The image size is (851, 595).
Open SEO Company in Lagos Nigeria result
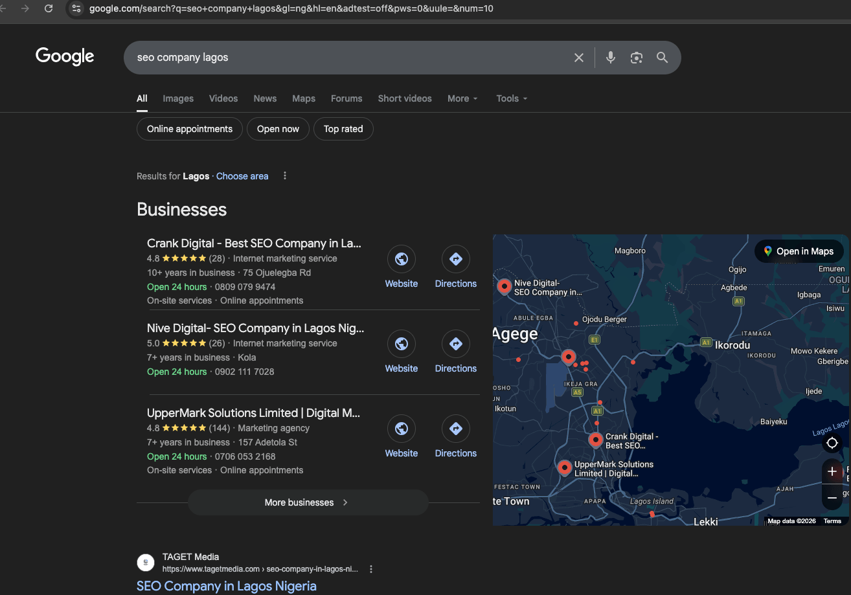click(227, 586)
